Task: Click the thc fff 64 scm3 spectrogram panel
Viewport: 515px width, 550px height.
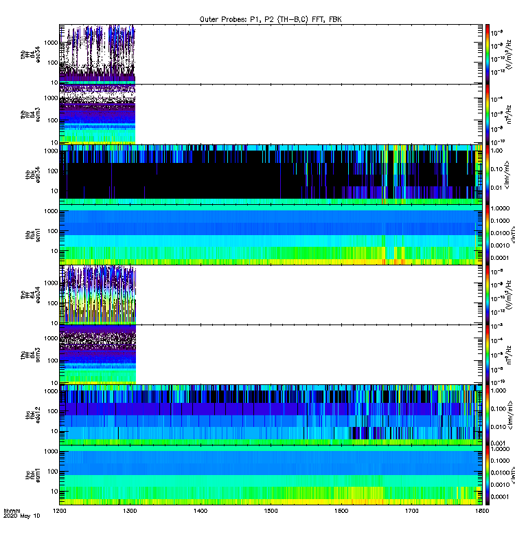Action: pyautogui.click(x=271, y=355)
